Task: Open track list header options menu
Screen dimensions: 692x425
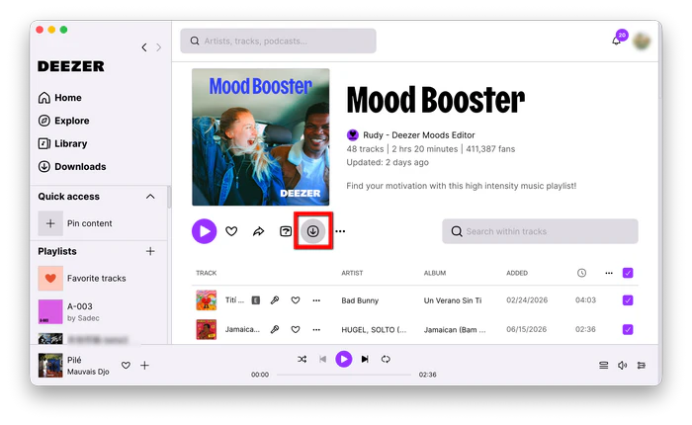Action: coord(609,273)
